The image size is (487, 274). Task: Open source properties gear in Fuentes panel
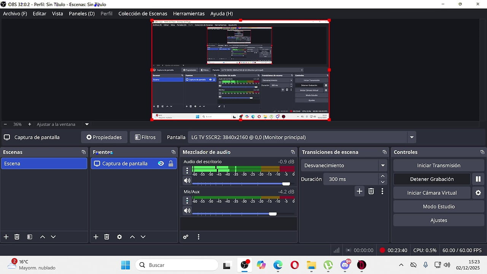coord(119,237)
